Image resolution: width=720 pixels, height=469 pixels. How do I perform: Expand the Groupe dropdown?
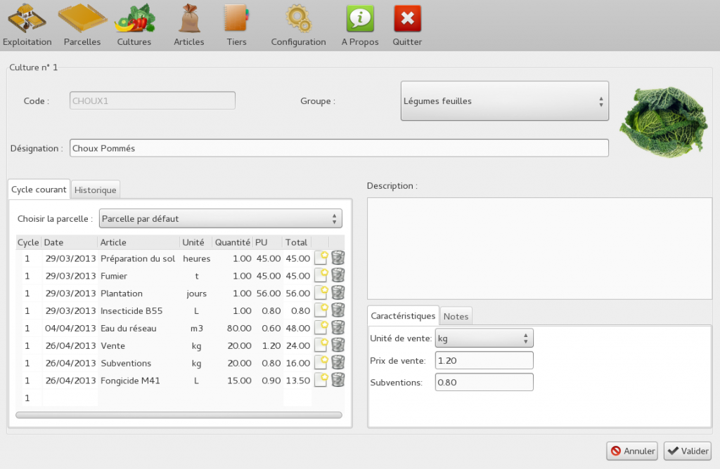[505, 101]
